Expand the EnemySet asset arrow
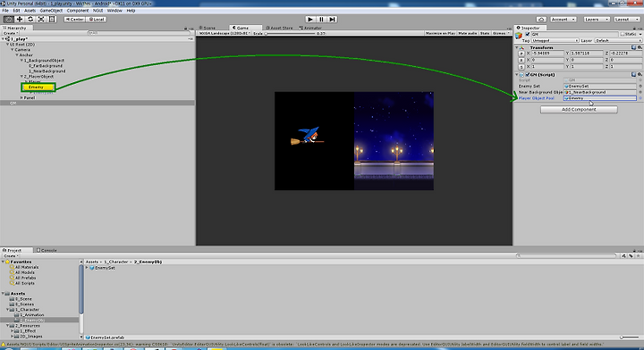644x350 pixels. pos(87,268)
